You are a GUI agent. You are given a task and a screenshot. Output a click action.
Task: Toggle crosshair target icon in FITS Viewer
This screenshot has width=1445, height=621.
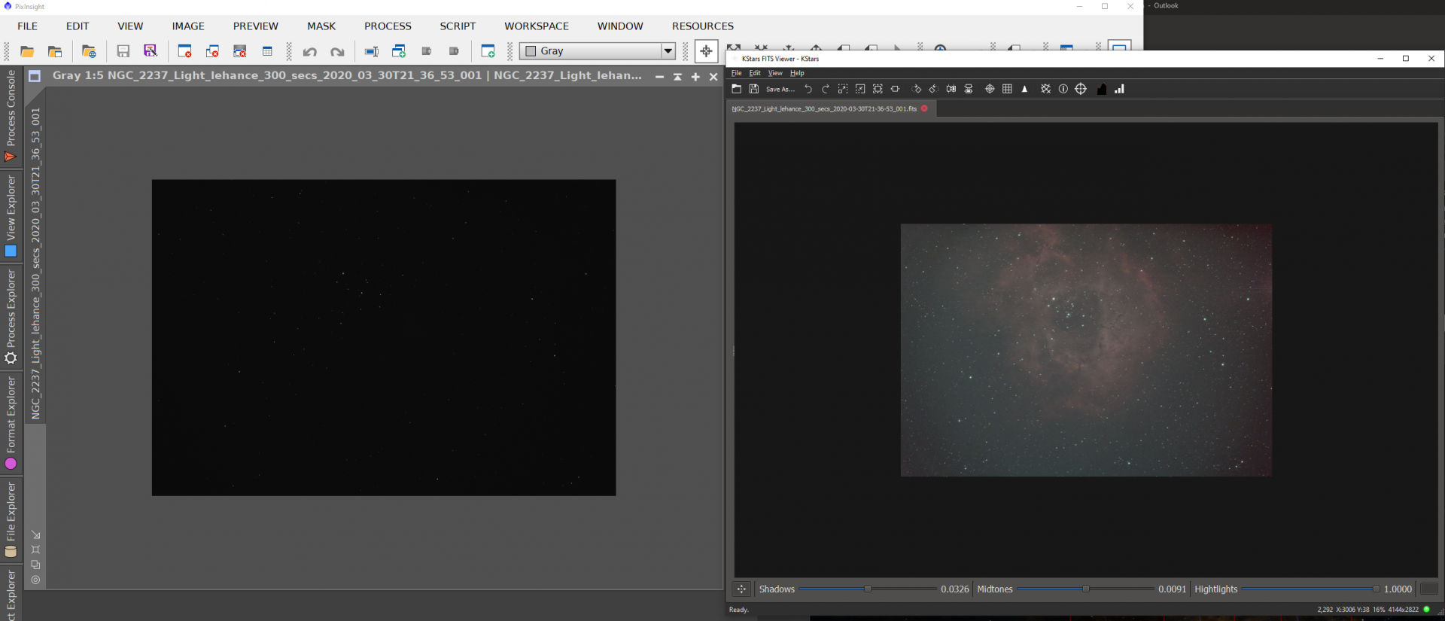click(990, 89)
